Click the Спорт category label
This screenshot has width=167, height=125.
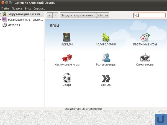67,85
